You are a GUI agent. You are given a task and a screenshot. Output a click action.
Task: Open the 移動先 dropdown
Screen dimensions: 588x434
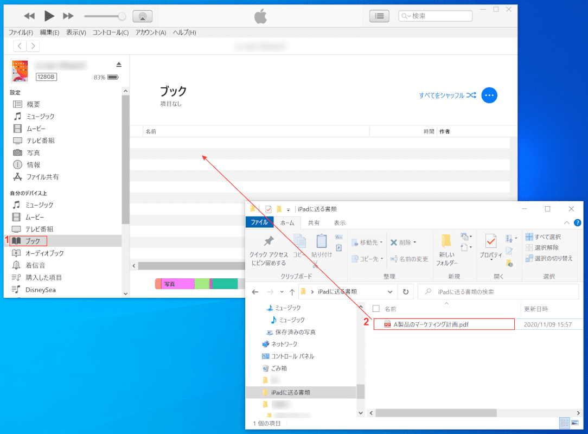(367, 242)
